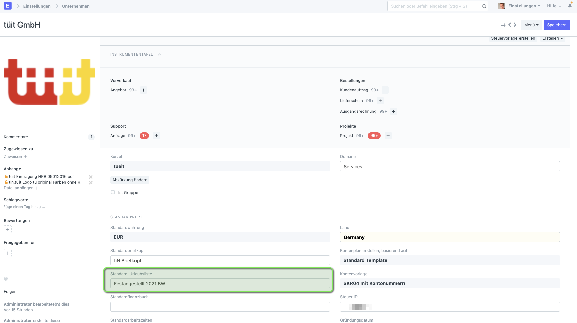Open the Einstellungen user dropdown
The width and height of the screenshot is (577, 323).
point(524,6)
